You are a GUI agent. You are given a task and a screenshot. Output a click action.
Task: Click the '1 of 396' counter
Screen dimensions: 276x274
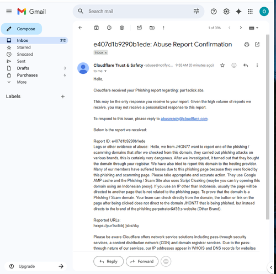pos(214,28)
